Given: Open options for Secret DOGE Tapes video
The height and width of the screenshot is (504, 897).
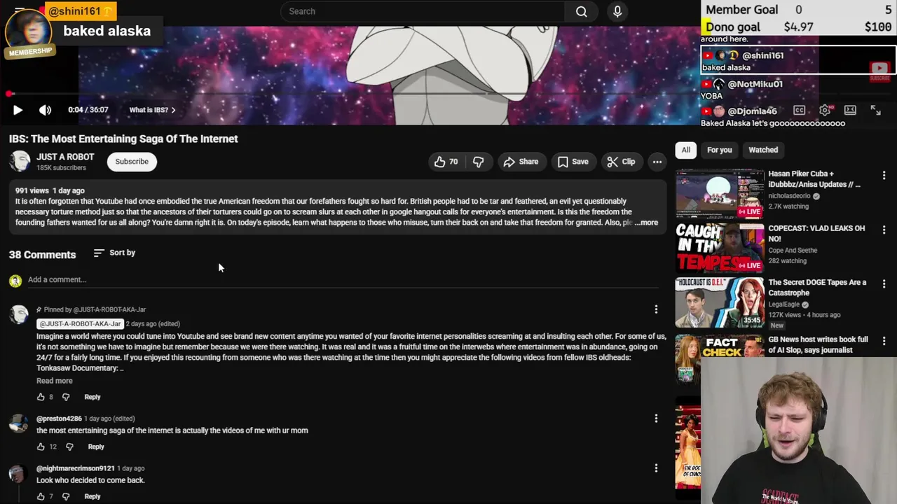Looking at the screenshot, I should click(884, 284).
